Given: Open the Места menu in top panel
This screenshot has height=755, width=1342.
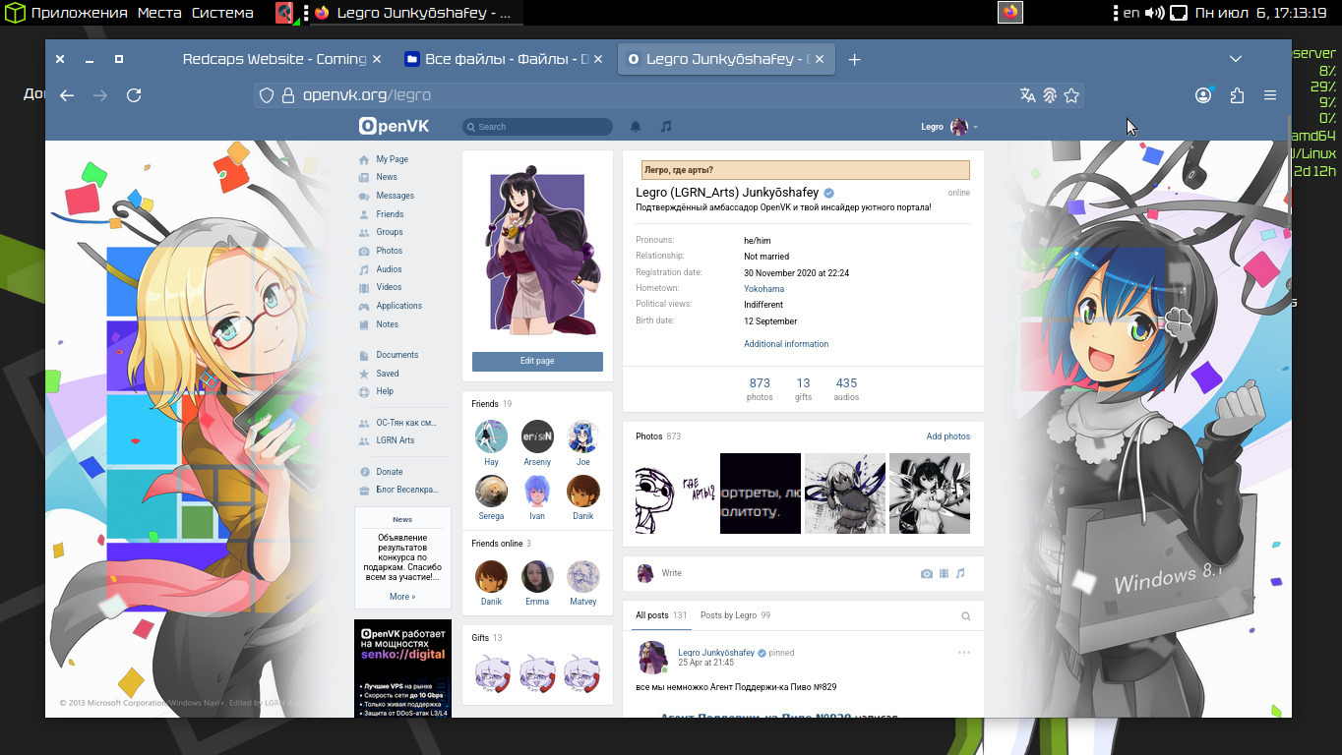Looking at the screenshot, I should 159,13.
